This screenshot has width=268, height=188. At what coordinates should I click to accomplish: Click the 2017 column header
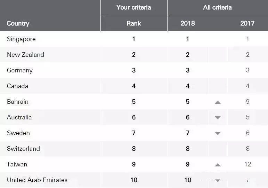247,23
